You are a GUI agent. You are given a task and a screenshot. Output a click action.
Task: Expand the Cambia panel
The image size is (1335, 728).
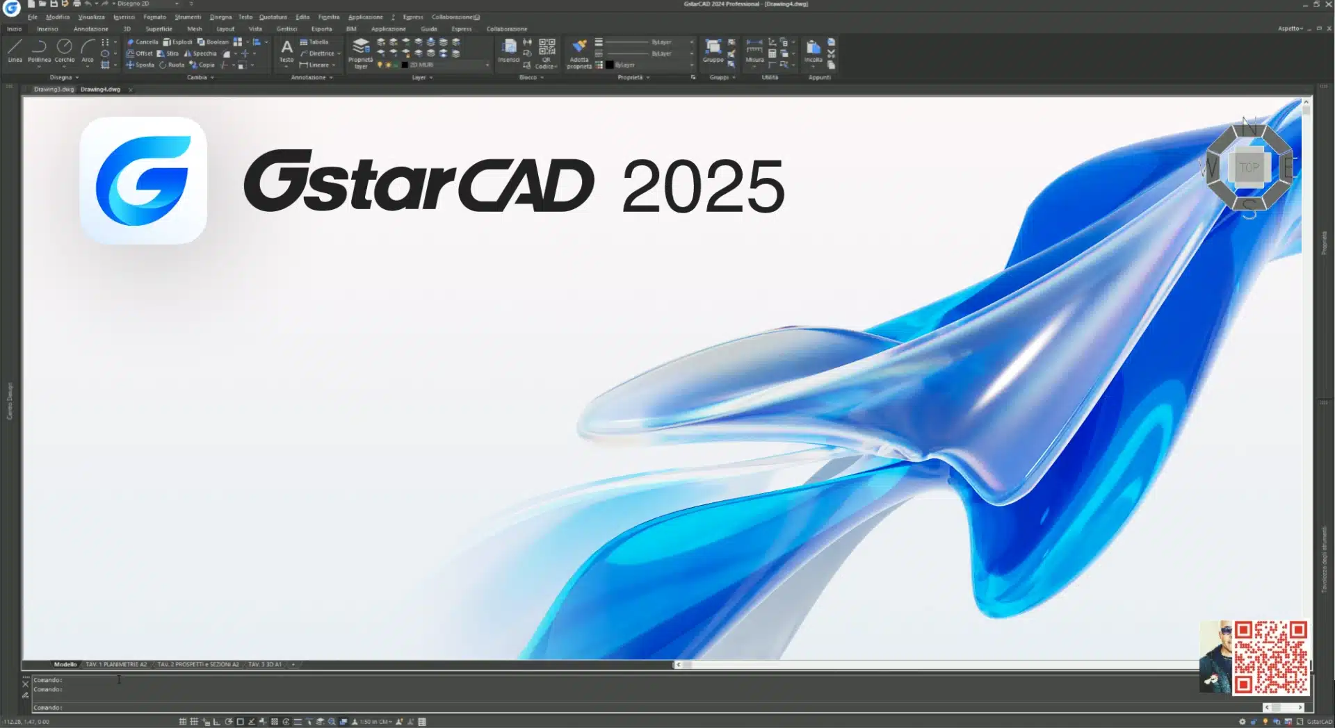click(x=200, y=77)
